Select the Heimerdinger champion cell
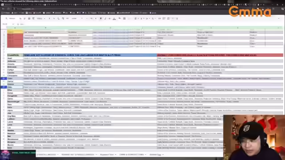This screenshot has width=285, height=160. [x=15, y=102]
